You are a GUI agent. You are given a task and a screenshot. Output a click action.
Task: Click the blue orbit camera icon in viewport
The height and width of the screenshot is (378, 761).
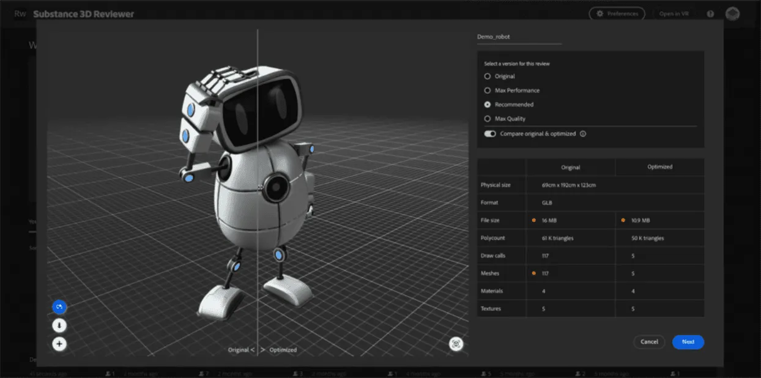coord(59,306)
